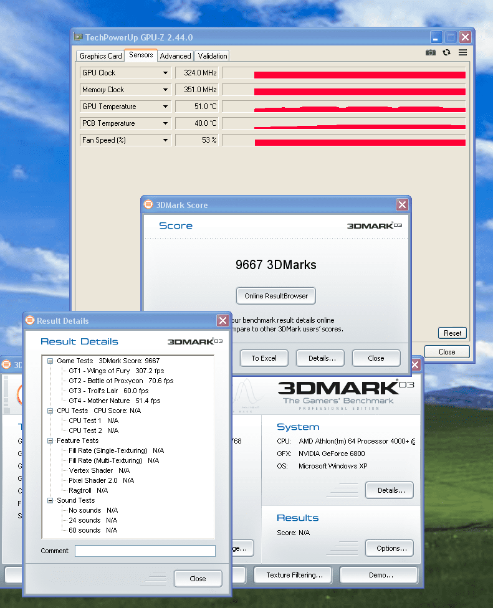
Task: Select GT1 - Wings of Fury row
Action: pos(117,371)
